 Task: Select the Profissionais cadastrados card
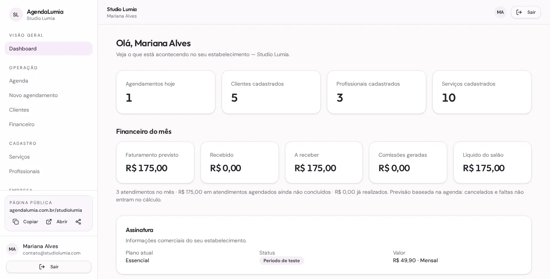click(377, 92)
